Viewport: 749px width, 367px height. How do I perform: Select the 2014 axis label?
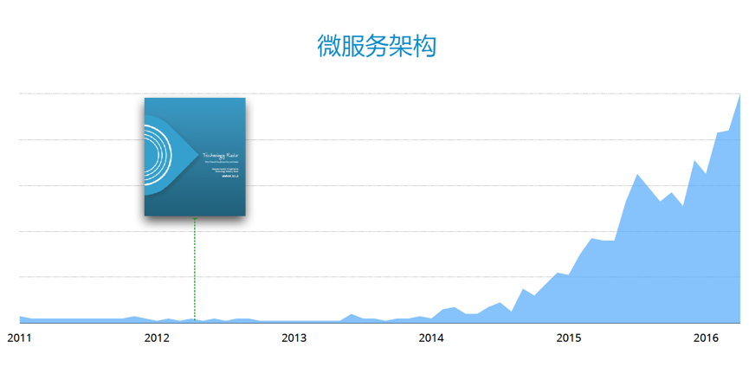(431, 338)
